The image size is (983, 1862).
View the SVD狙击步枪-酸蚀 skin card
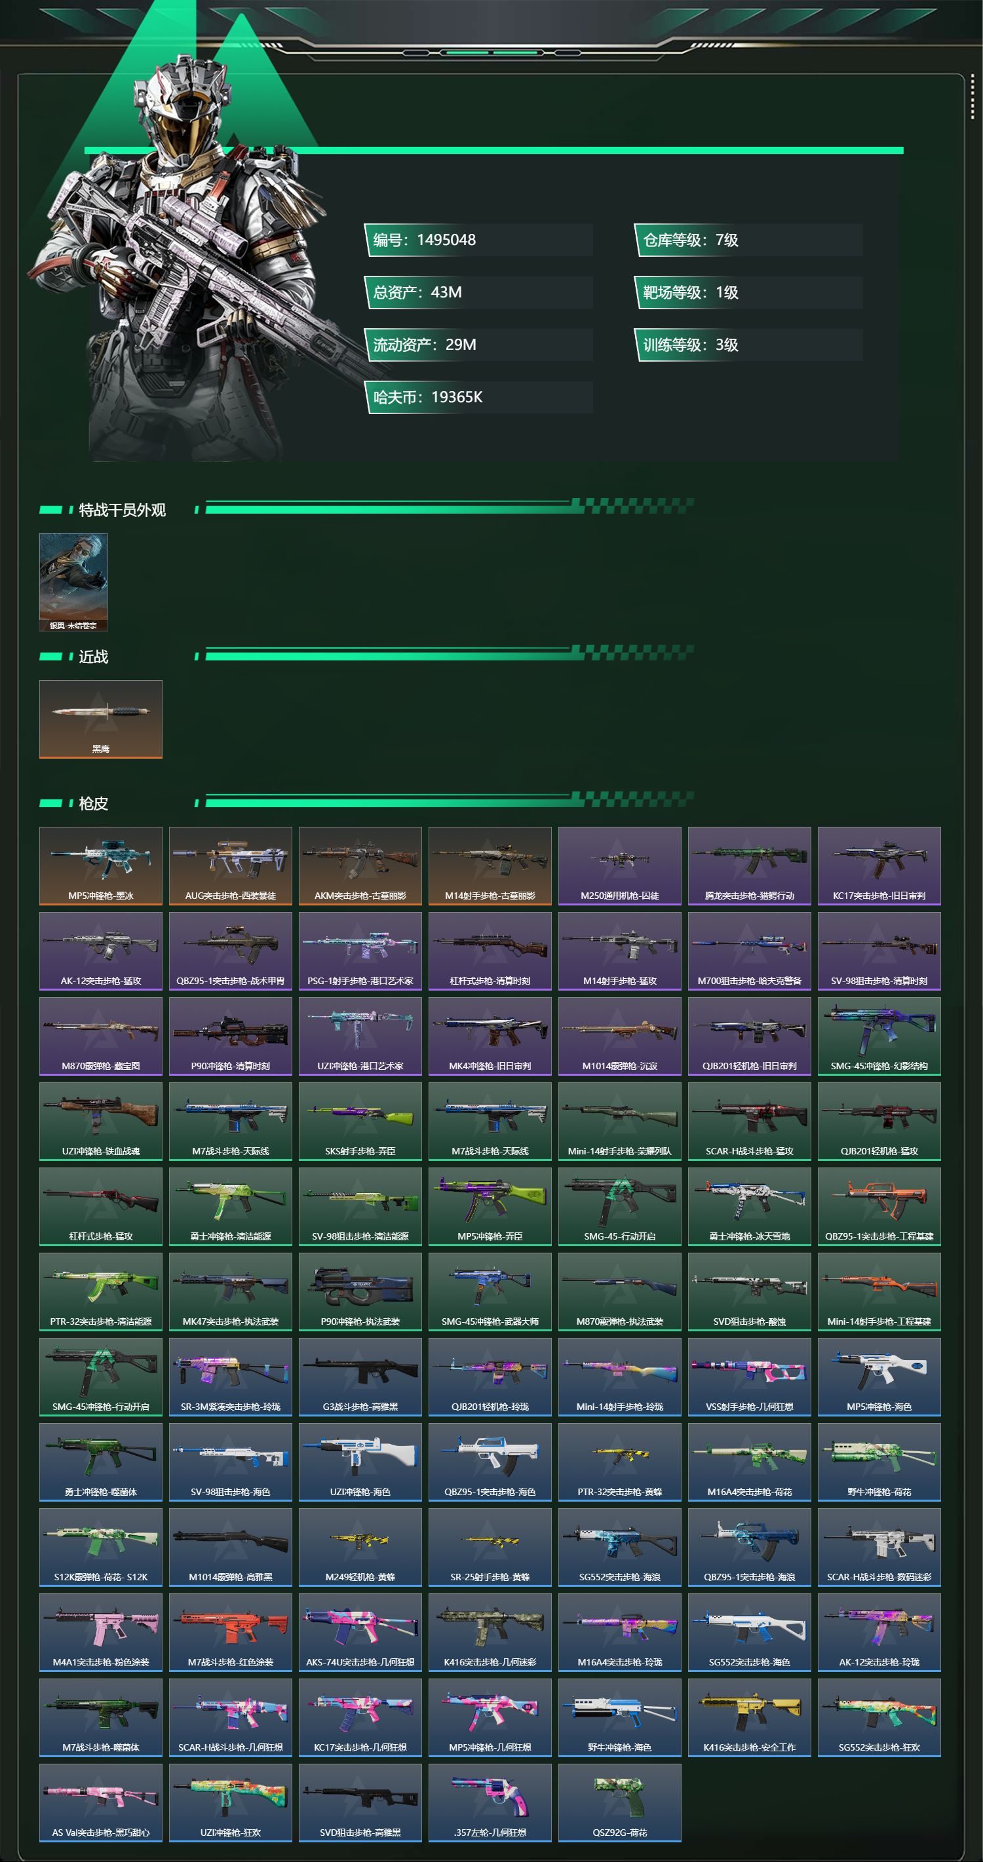coord(750,1292)
